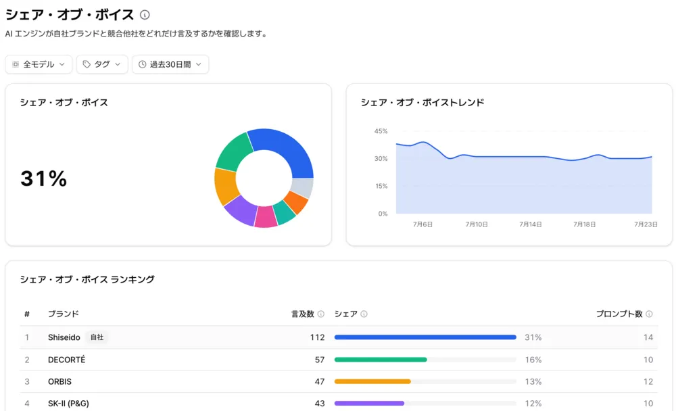Click the prompt count 14 for Shiseido
The height and width of the screenshot is (411, 676).
[x=648, y=337]
